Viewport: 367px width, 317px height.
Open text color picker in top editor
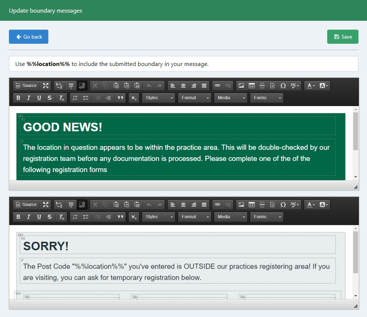coord(310,85)
